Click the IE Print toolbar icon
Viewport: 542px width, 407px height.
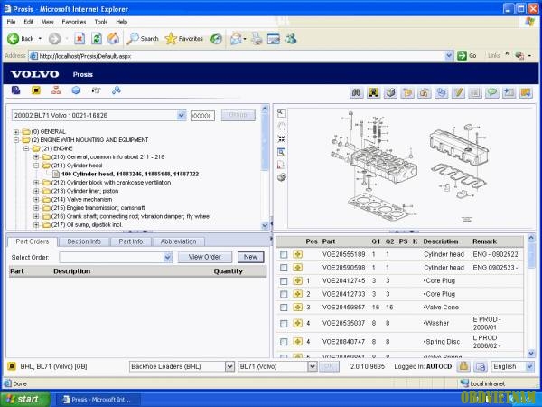coord(257,38)
